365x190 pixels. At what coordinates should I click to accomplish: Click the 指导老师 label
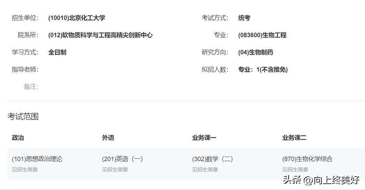click(x=25, y=70)
